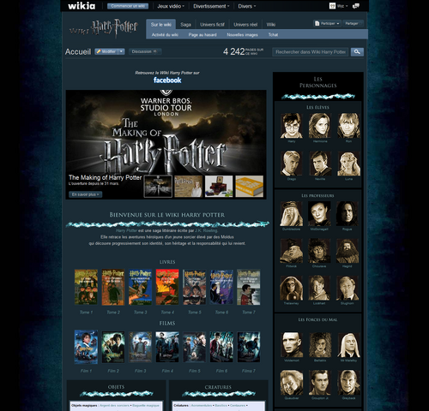Open the Tome 2 book cover
429x411 pixels.
pyautogui.click(x=113, y=287)
